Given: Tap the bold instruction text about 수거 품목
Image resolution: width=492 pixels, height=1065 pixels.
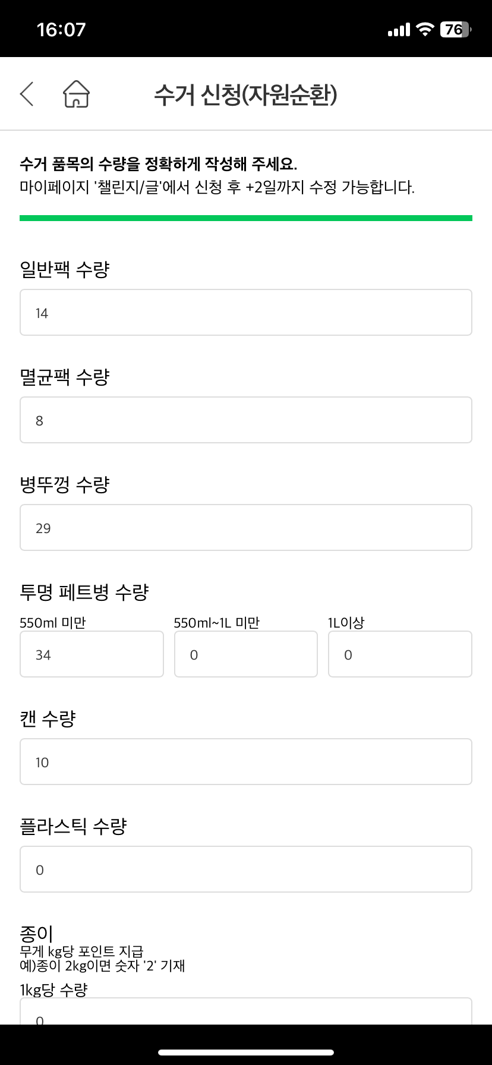Looking at the screenshot, I should pyautogui.click(x=158, y=163).
